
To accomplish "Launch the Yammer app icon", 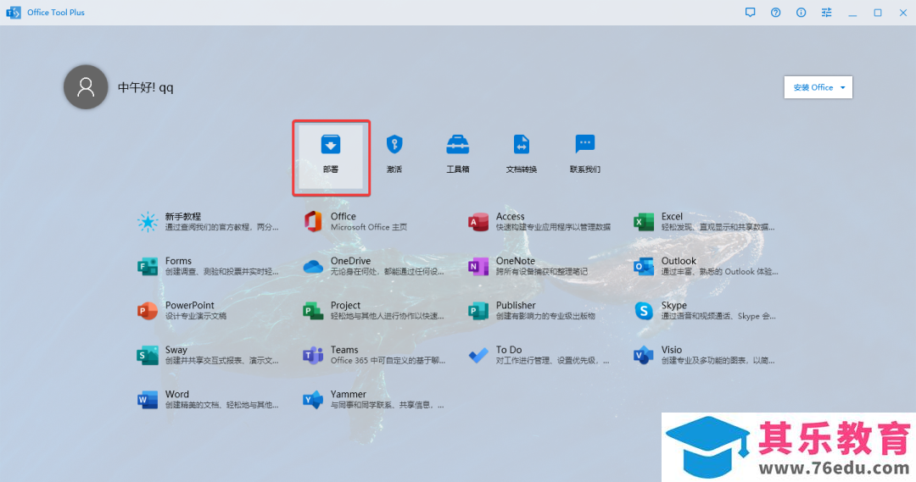I will point(313,400).
